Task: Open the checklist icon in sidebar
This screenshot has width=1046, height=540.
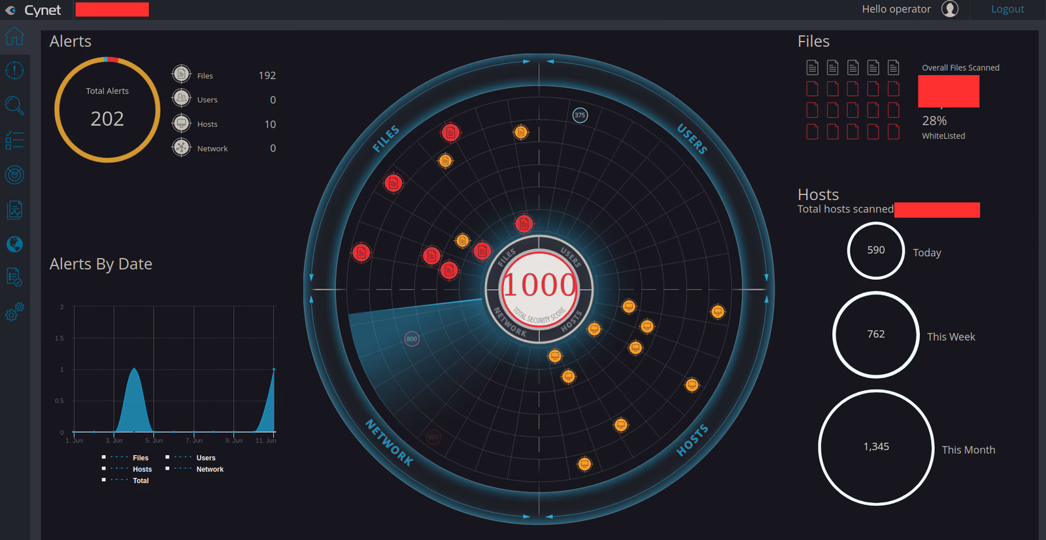Action: tap(14, 140)
